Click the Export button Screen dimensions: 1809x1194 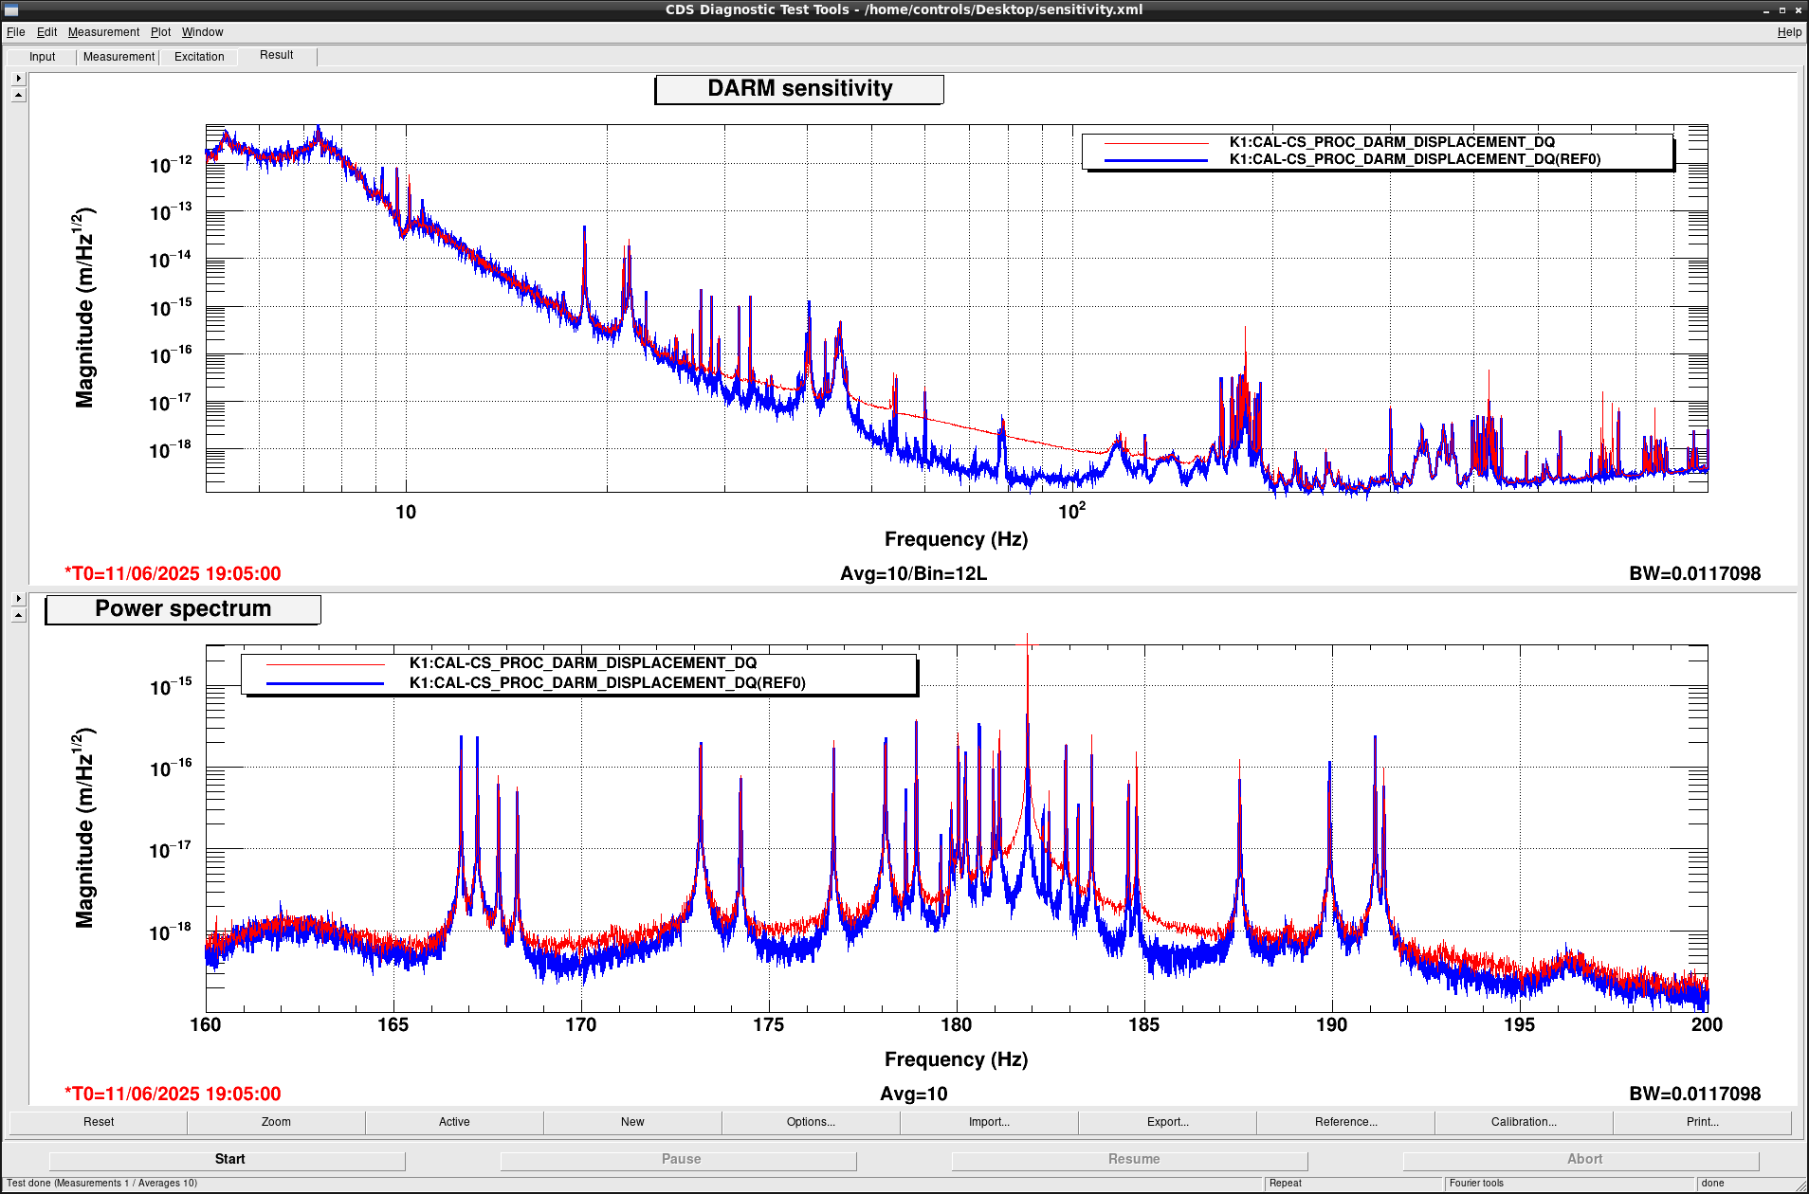point(1167,1122)
